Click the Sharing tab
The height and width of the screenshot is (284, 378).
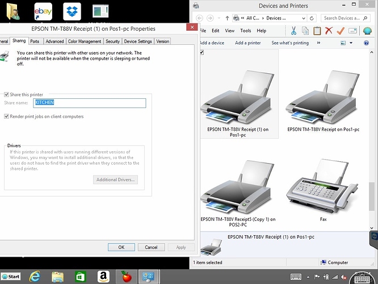point(19,41)
